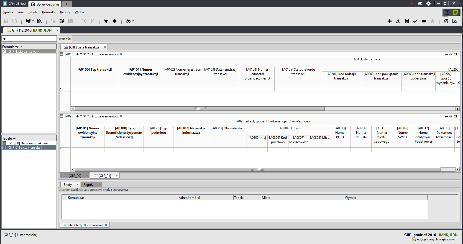This screenshot has height=244, width=463.
Task: Click the plus add icon in right toolbar
Action: [390, 21]
